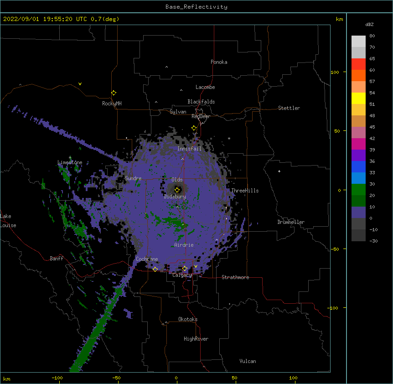
Task: Click the Banff label
Action: 57,259
